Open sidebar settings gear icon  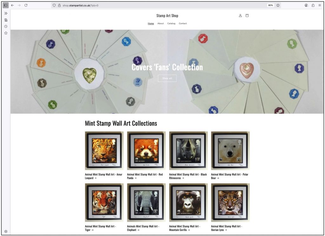pyautogui.click(x=6, y=232)
